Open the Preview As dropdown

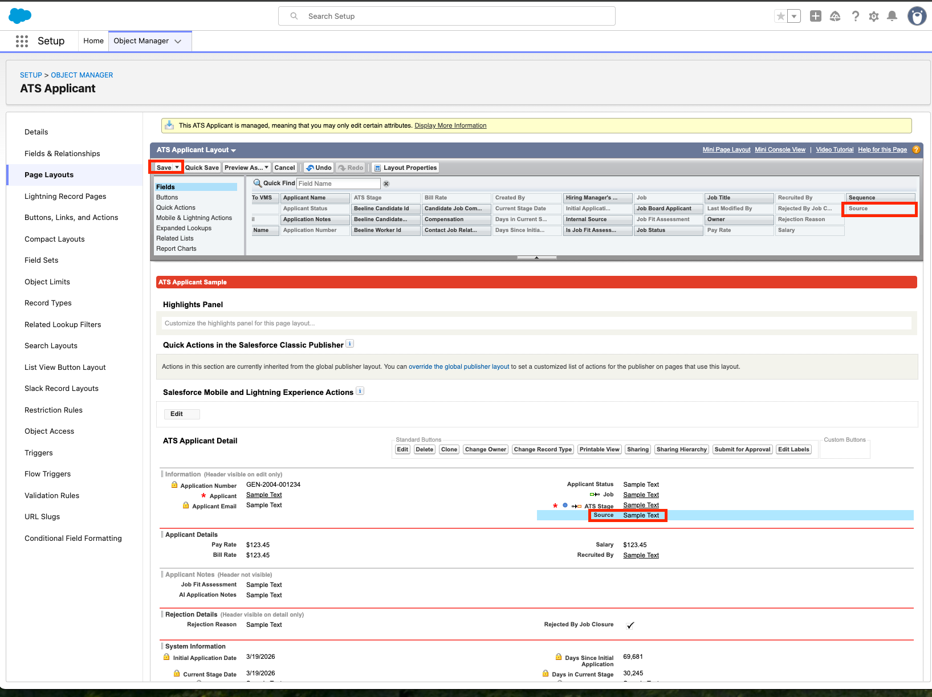pos(246,168)
